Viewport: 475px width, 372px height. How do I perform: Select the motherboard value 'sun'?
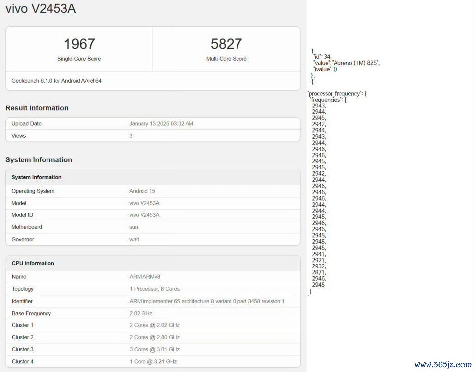tap(134, 227)
